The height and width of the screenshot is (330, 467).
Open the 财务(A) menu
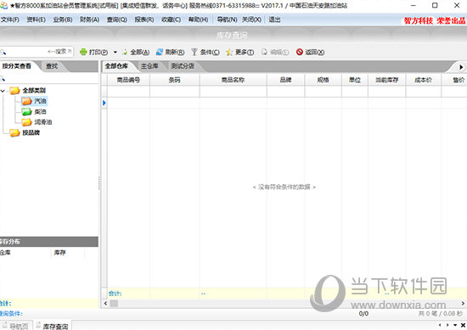(x=89, y=20)
